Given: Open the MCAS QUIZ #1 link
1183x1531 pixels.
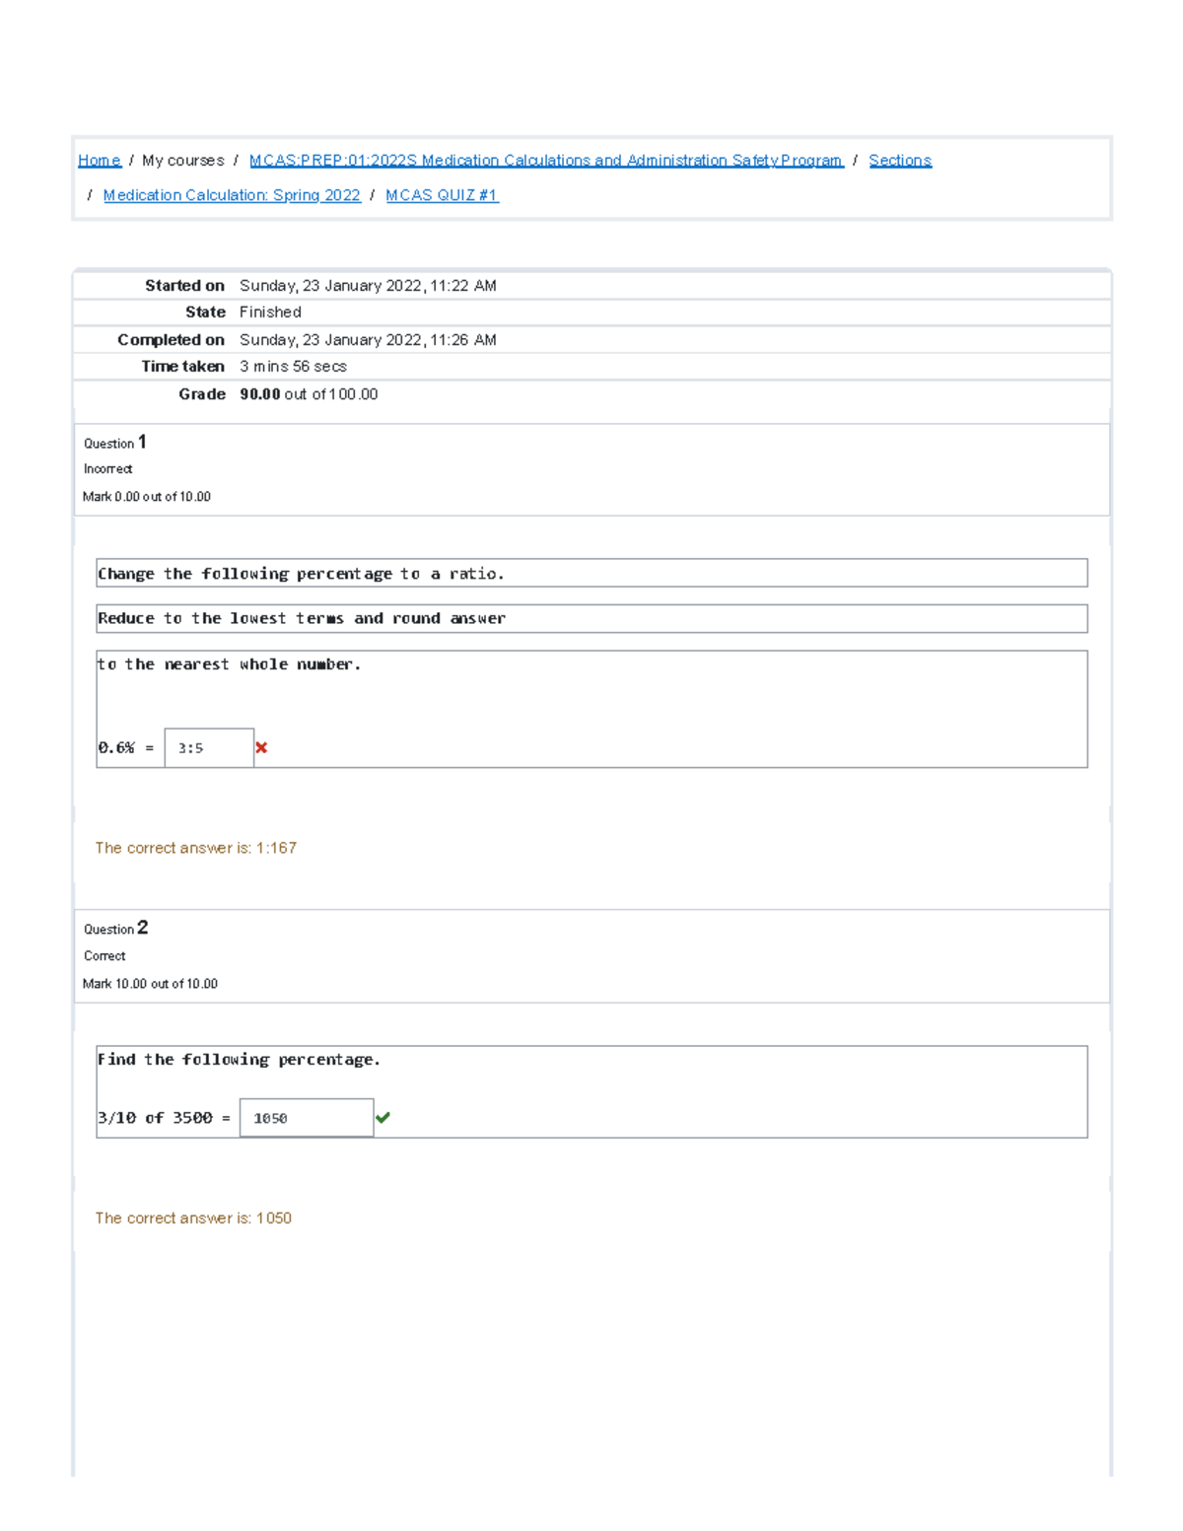Looking at the screenshot, I should click(442, 195).
